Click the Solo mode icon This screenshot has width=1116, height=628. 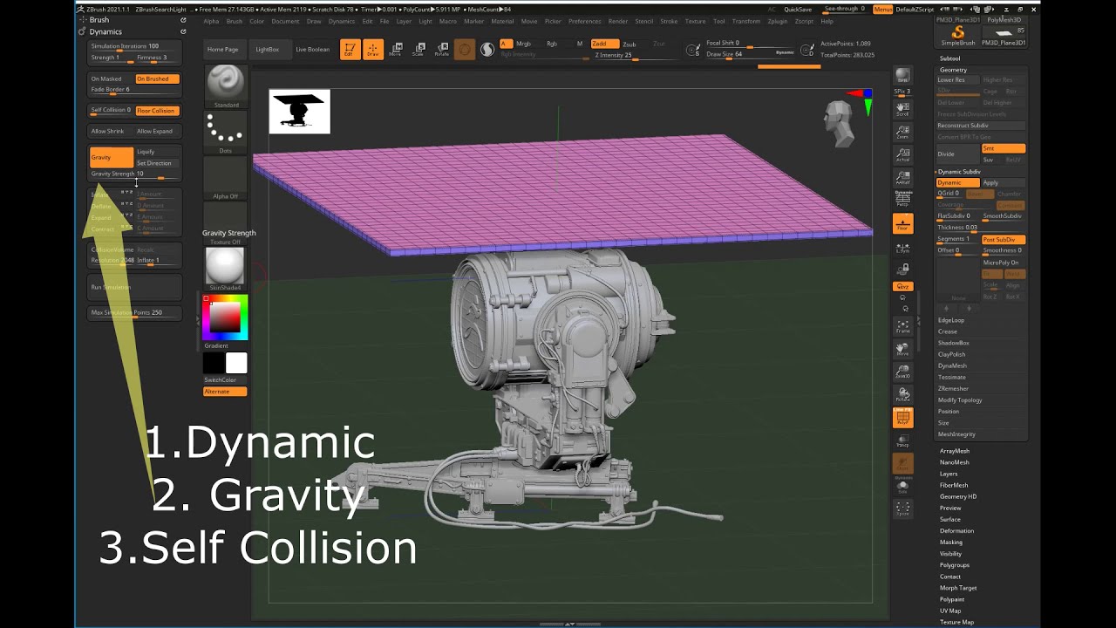tap(902, 487)
